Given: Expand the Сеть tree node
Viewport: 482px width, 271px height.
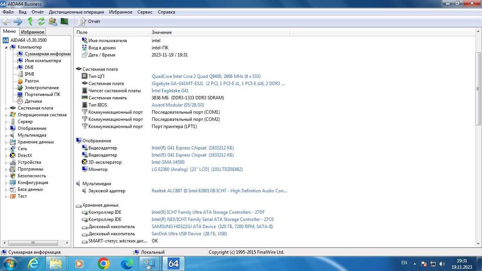Looking at the screenshot, I should tap(6, 149).
